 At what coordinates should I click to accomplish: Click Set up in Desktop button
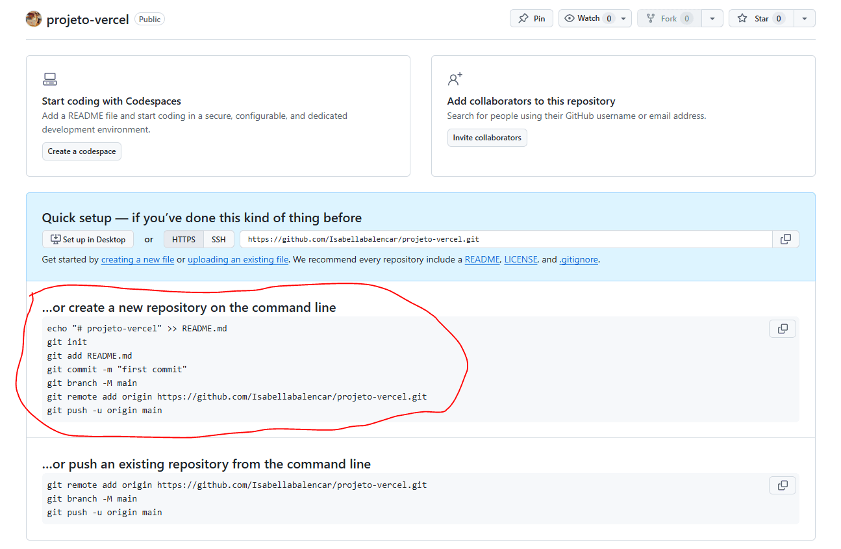(x=88, y=239)
